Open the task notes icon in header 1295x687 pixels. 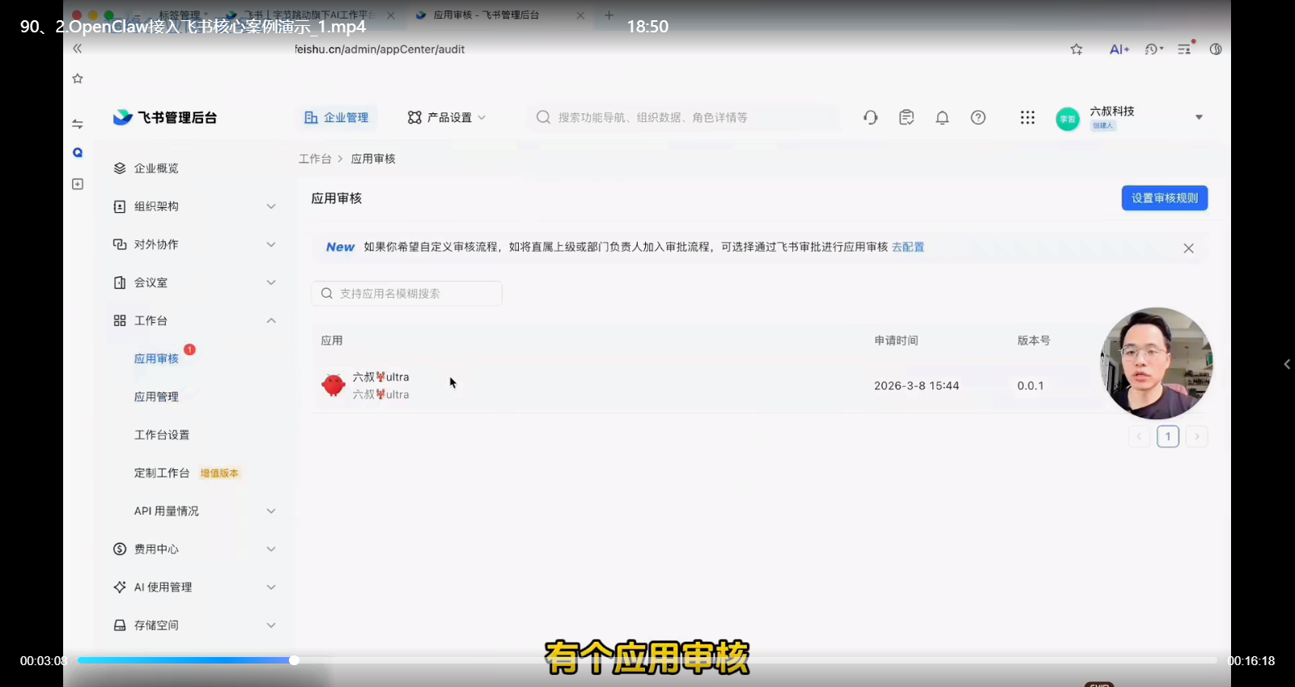(x=906, y=117)
